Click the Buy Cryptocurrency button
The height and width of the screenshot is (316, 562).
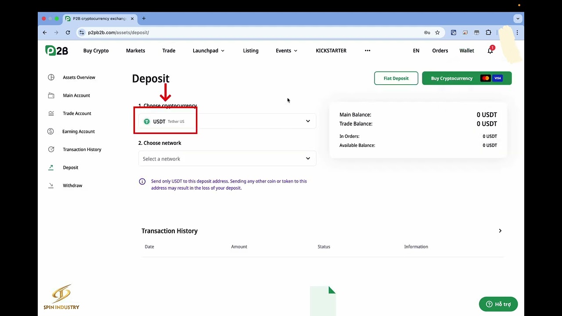[x=467, y=78]
